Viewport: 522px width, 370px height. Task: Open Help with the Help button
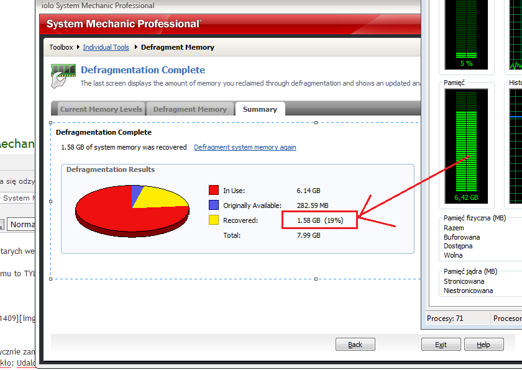pyautogui.click(x=483, y=345)
